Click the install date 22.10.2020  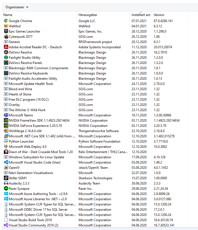pos(139,131)
